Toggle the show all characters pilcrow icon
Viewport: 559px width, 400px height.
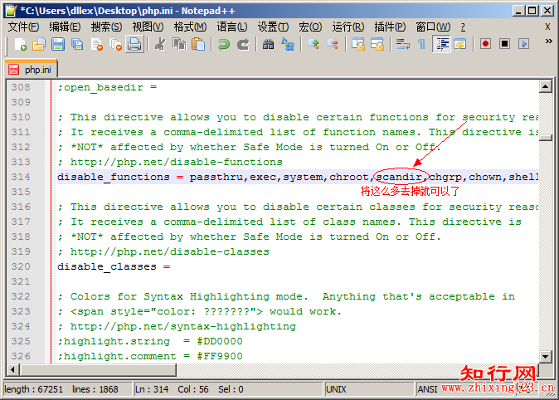point(422,44)
